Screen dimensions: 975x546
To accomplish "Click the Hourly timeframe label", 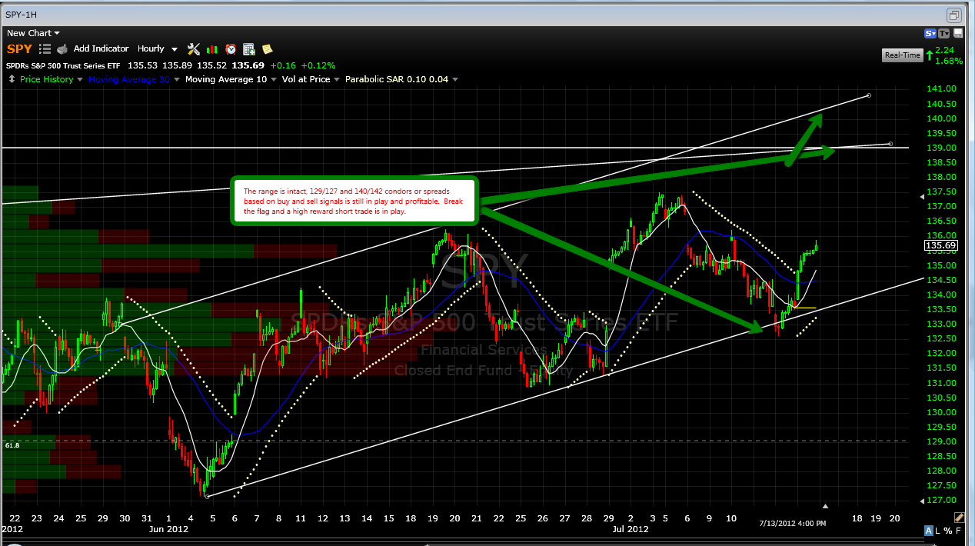I will pyautogui.click(x=151, y=48).
